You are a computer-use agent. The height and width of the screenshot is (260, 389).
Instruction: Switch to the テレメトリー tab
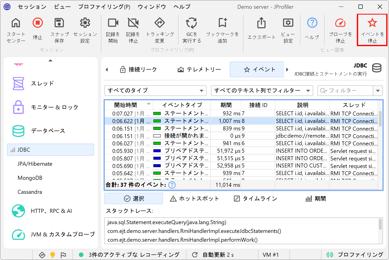pos(199,69)
